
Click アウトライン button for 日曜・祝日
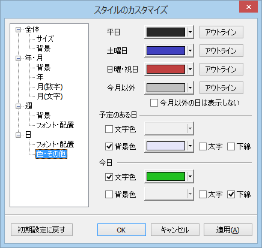pyautogui.click(x=221, y=69)
